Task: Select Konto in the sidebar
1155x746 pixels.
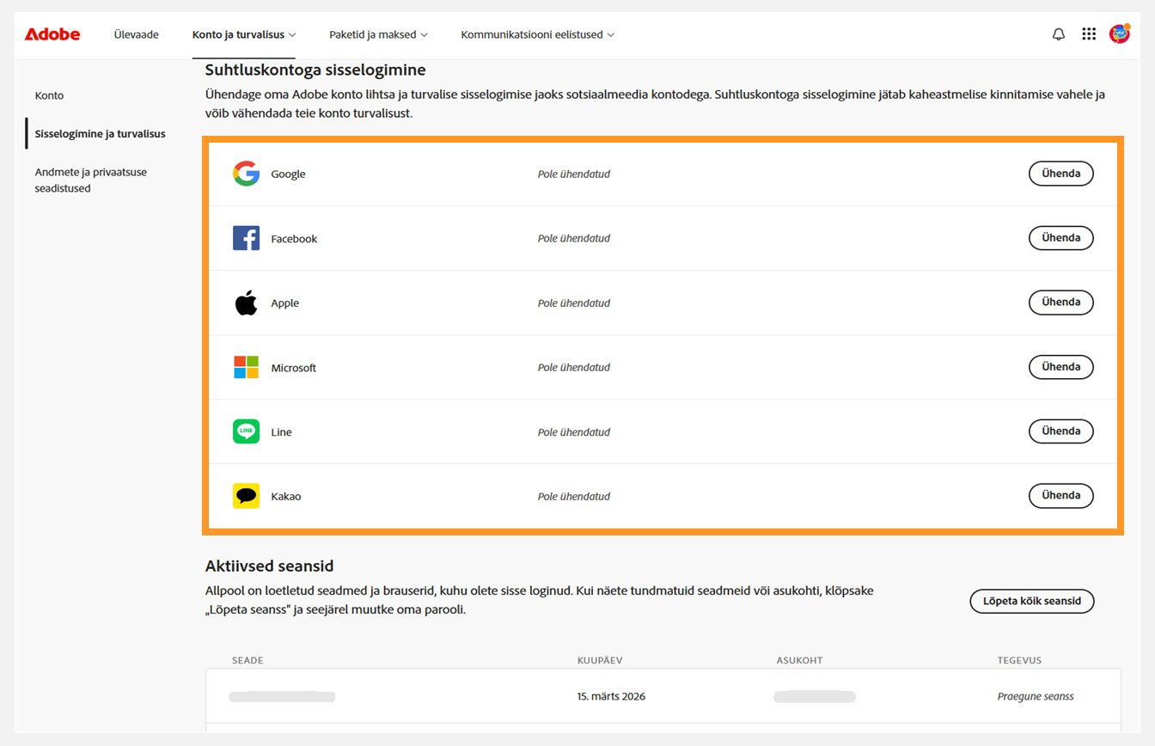Action: click(x=49, y=95)
